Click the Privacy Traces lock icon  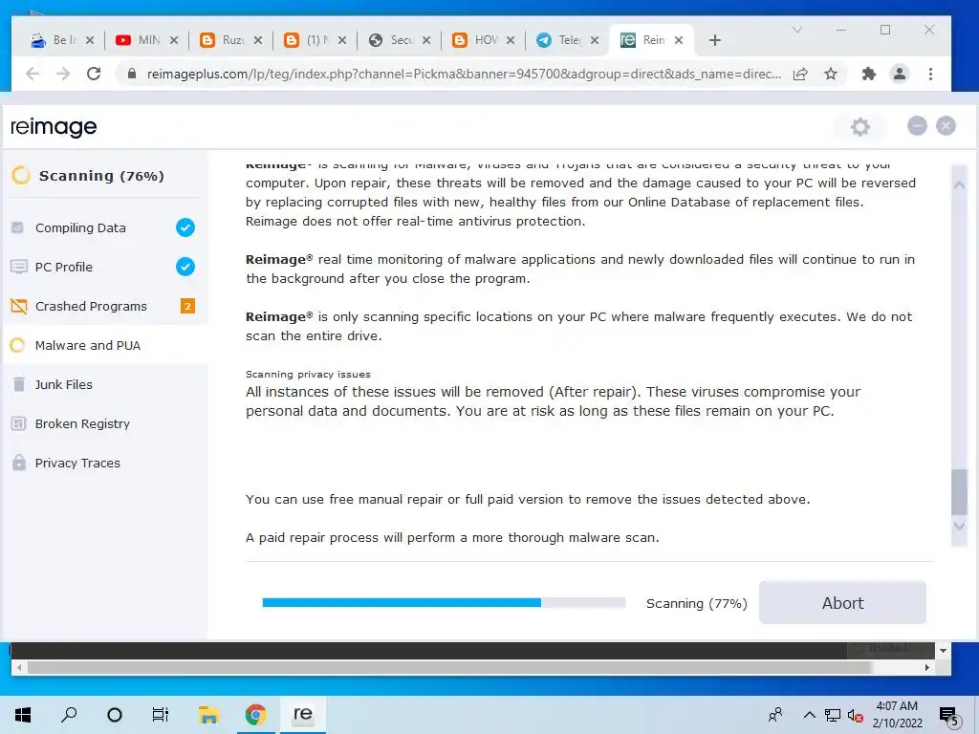(19, 463)
